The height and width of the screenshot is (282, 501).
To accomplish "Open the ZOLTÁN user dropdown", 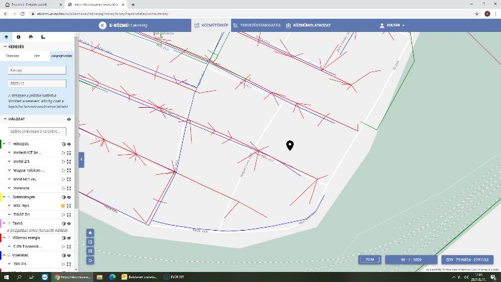I will point(392,25).
